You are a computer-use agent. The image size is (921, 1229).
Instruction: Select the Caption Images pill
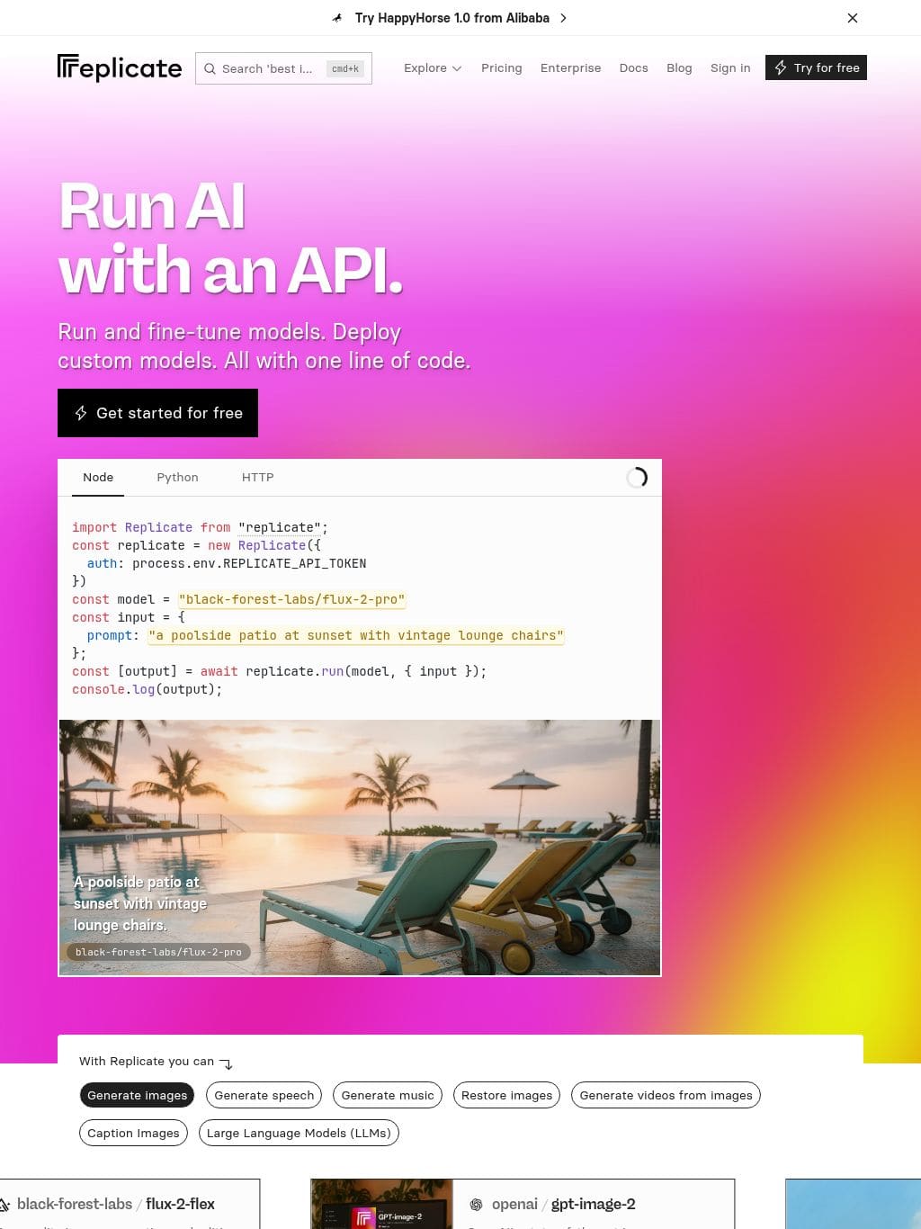[x=133, y=1133]
